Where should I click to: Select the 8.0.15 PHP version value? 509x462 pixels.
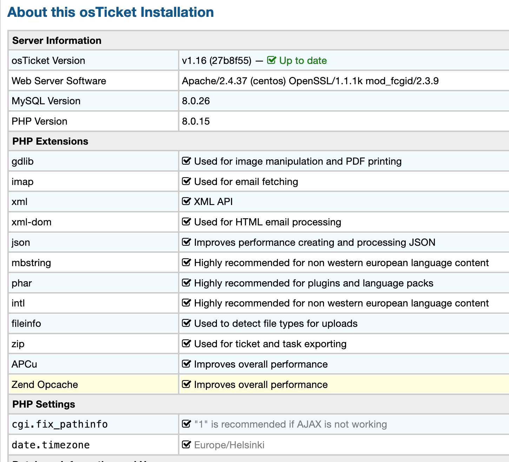[x=196, y=121]
